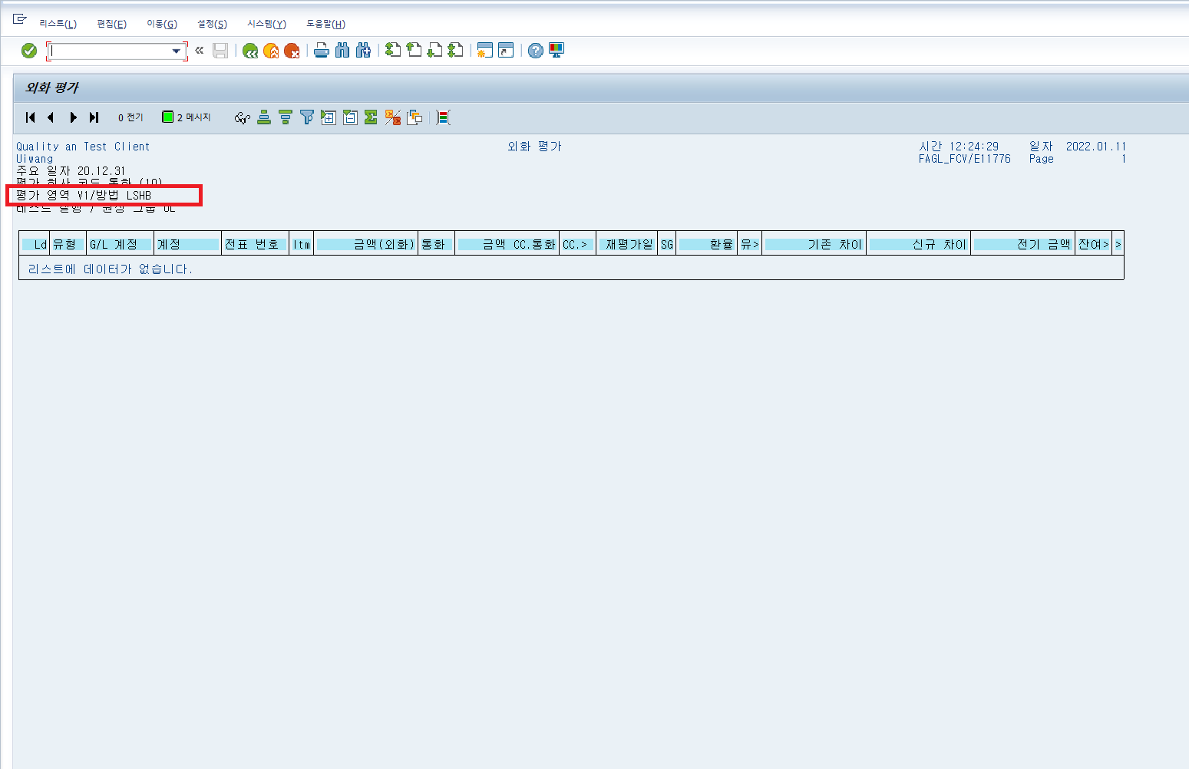Select the 금액 CC.통화 column header
1189x769 pixels.
click(507, 245)
